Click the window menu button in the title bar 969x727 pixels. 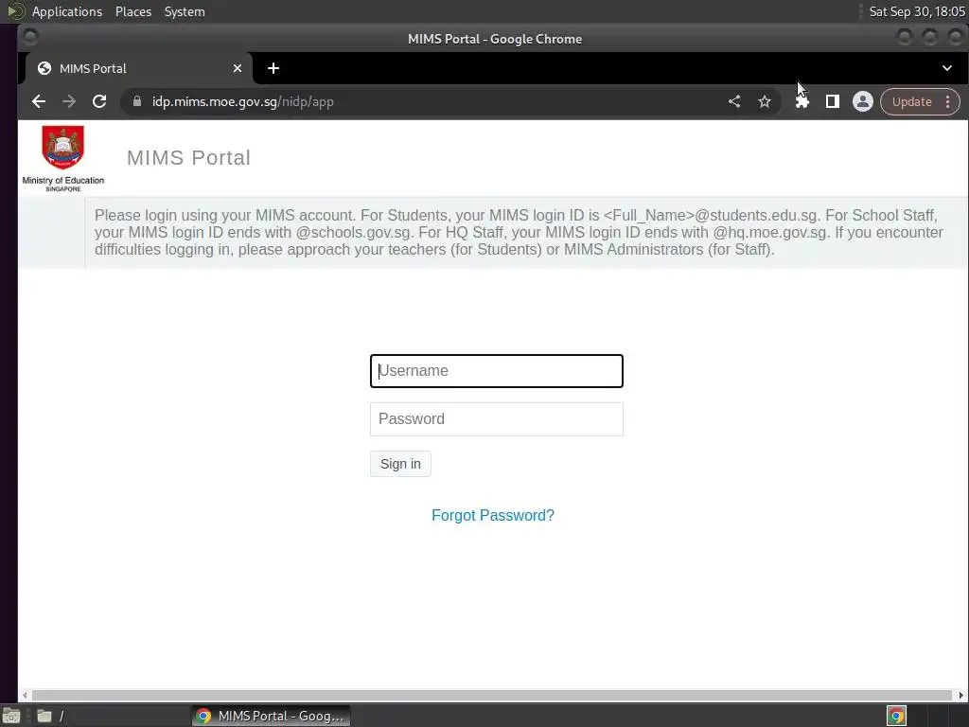[x=29, y=38]
